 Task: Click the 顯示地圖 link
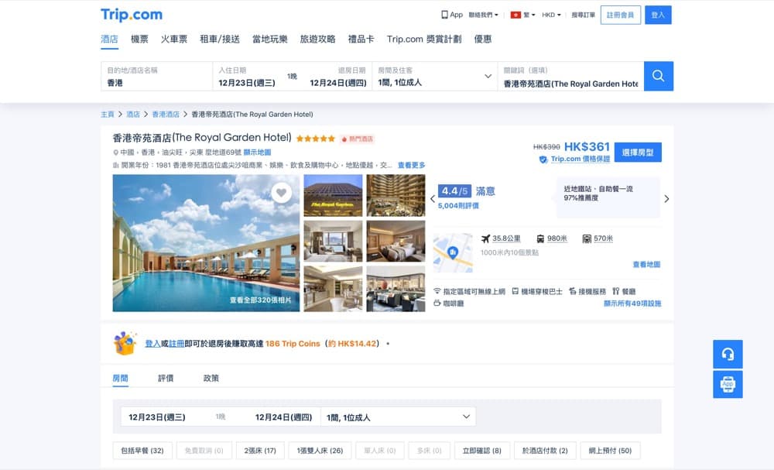point(257,153)
